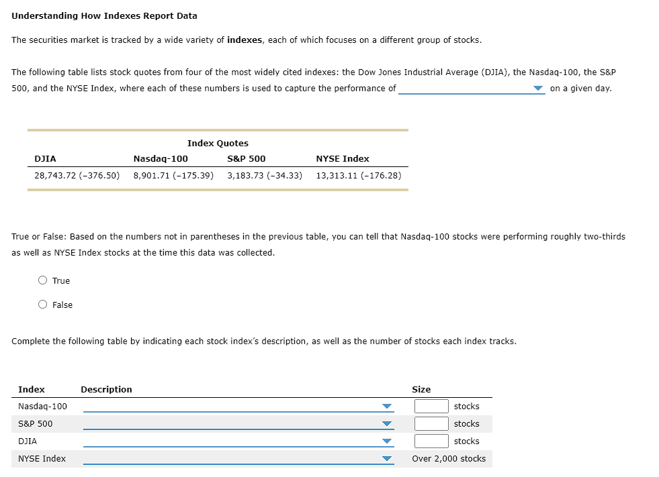Click the DJIA size input box

point(431,441)
